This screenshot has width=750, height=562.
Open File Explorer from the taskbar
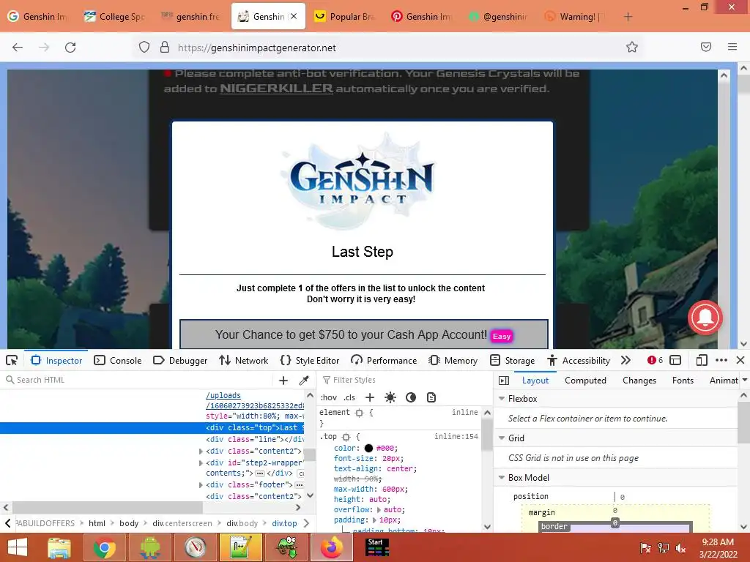coord(59,547)
